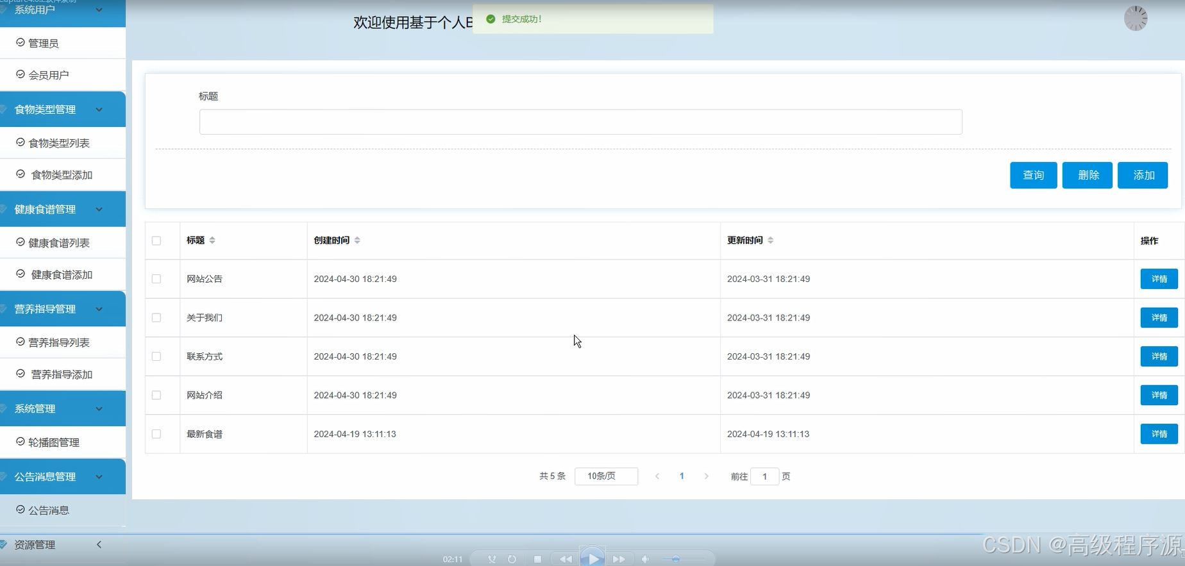Open the 10条/页 page size dropdown
The width and height of the screenshot is (1185, 566).
tap(606, 476)
